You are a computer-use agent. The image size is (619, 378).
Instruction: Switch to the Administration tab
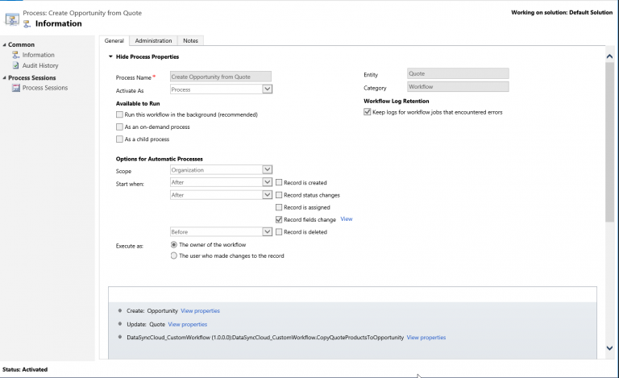point(153,40)
